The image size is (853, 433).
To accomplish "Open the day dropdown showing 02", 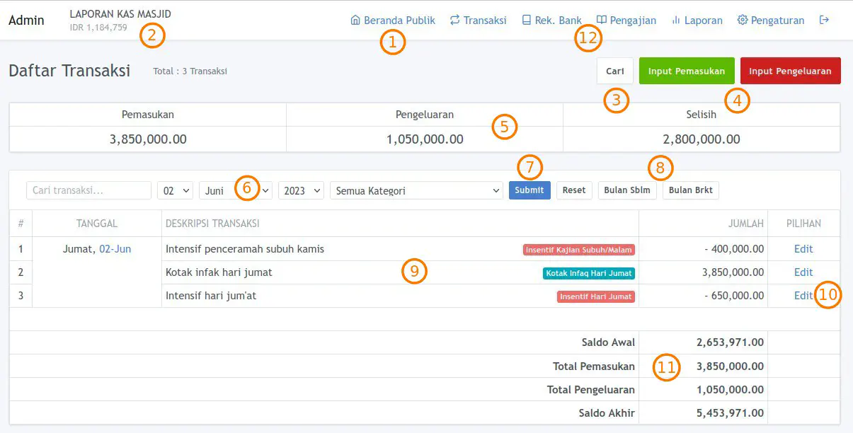I will tap(175, 190).
